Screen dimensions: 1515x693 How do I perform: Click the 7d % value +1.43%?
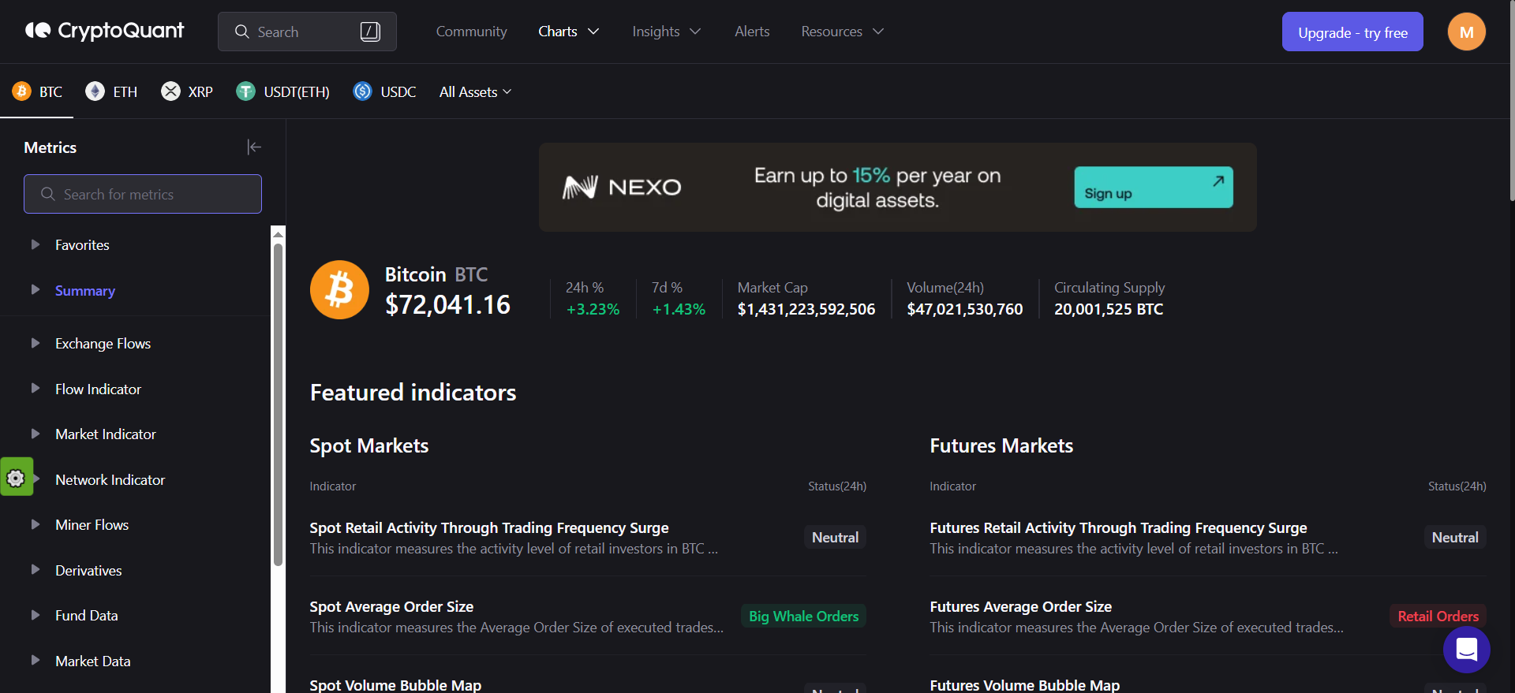tap(679, 309)
